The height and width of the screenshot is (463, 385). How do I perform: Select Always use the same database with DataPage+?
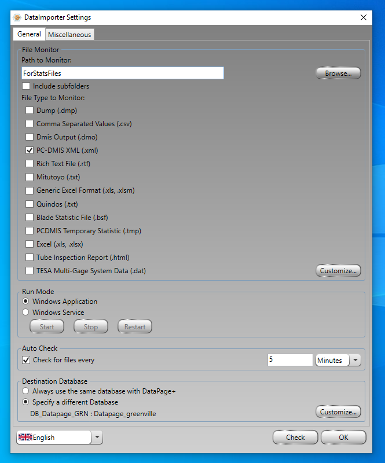tap(25, 391)
